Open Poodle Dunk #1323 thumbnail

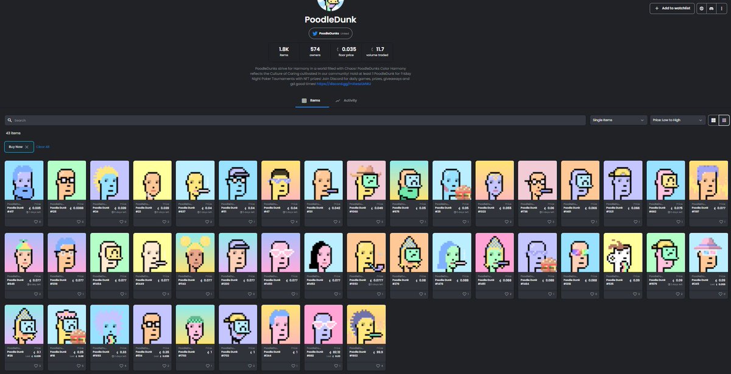click(x=495, y=180)
